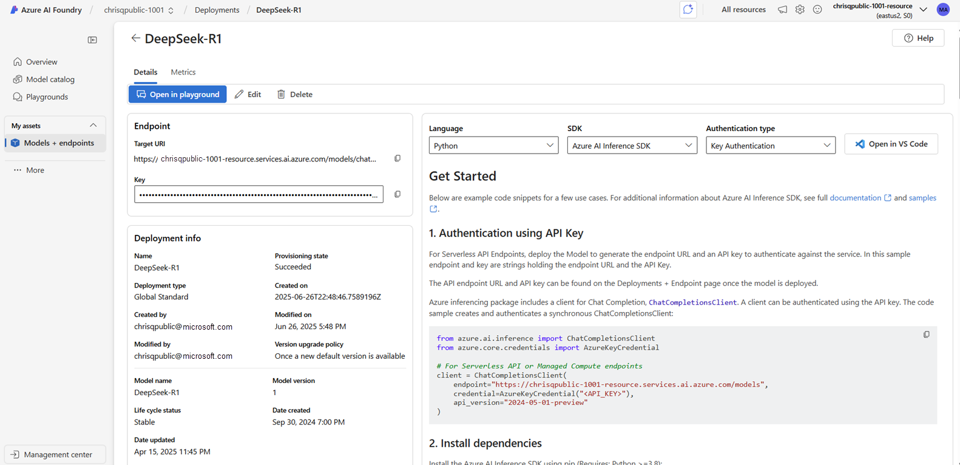
Task: Copy the Python code snippet
Action: tap(926, 334)
